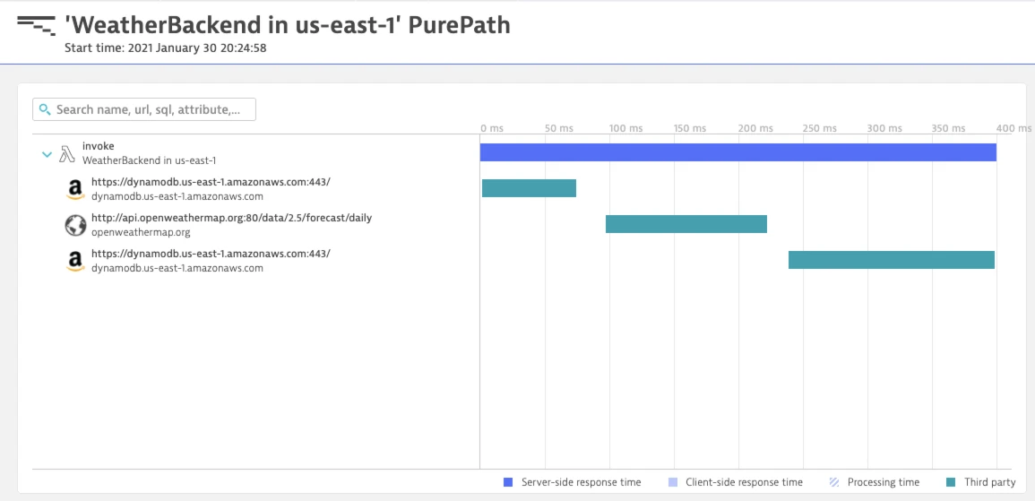Screen dimensions: 1035x501
Task: Click the 150 ms axis label
Action: [690, 128]
